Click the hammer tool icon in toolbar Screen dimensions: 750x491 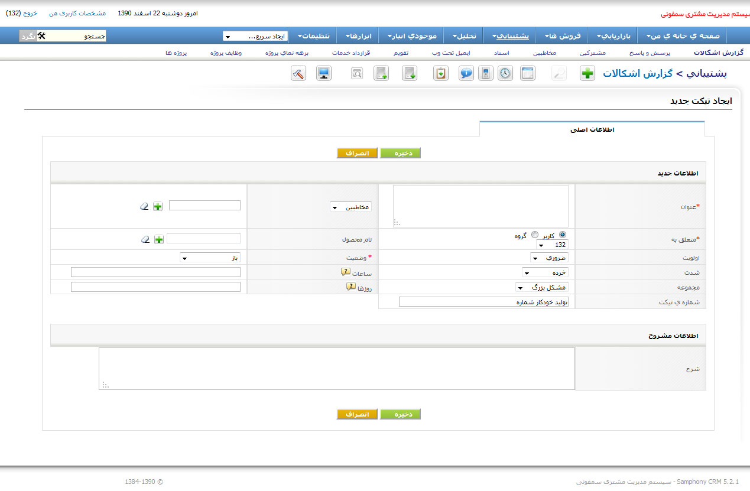pos(298,74)
